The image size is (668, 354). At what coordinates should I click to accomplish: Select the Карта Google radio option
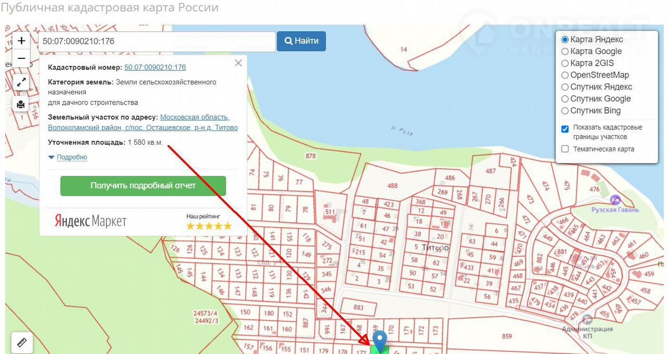click(565, 52)
